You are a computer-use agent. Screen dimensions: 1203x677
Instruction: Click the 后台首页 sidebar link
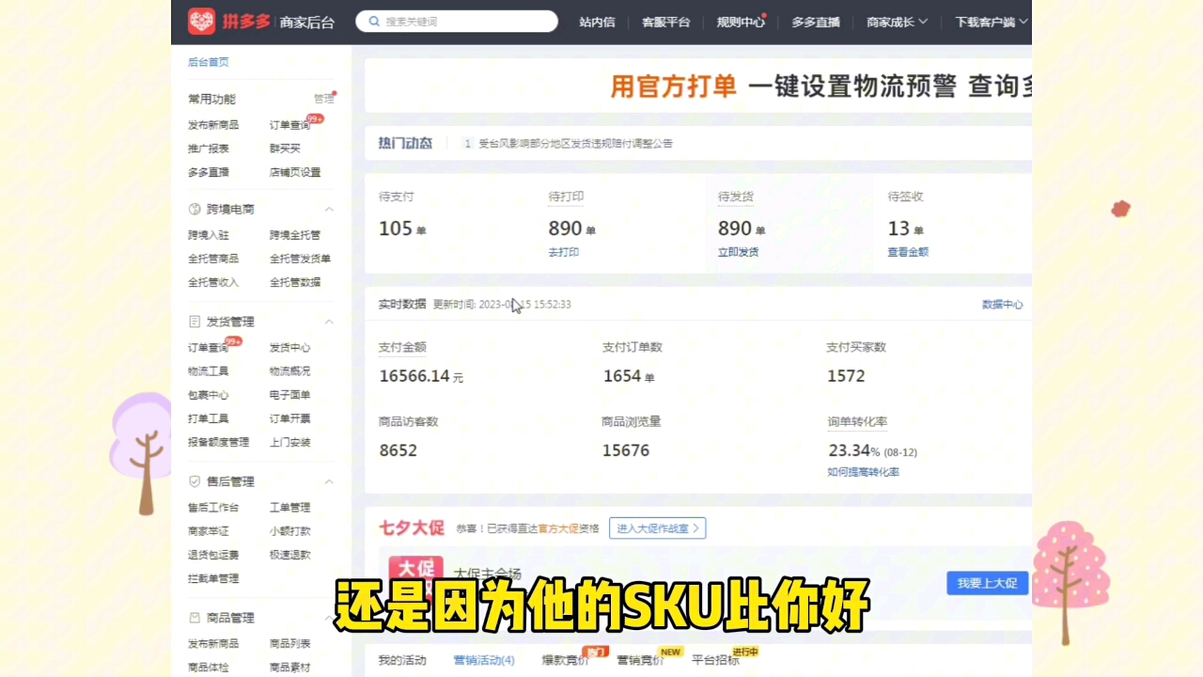[x=209, y=62]
